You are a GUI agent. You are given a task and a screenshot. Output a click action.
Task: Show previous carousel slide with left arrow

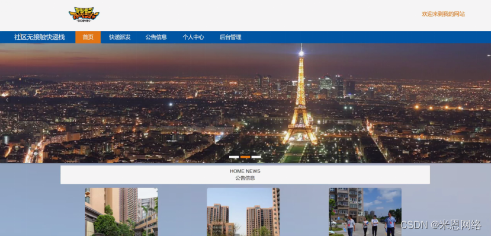pos(7,100)
